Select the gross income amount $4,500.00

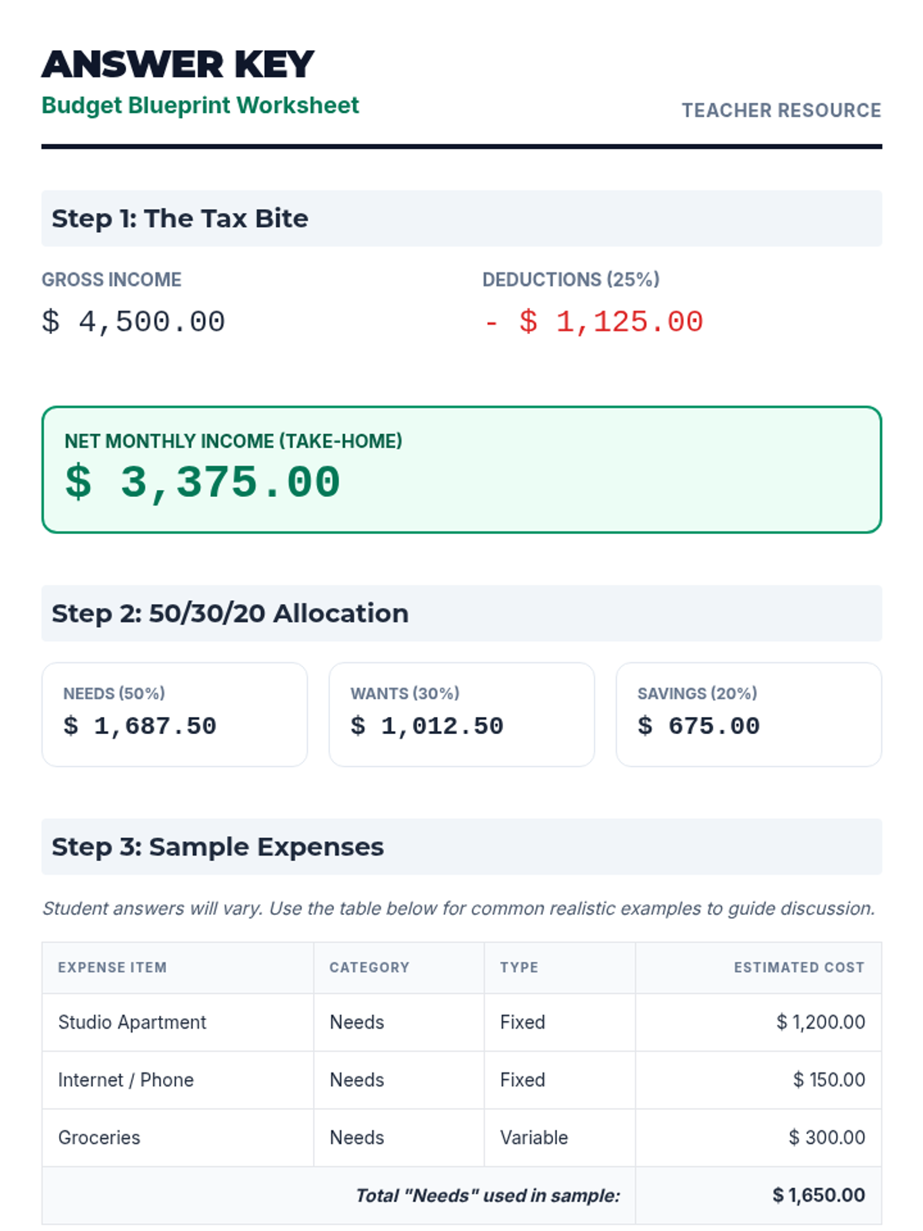click(133, 322)
